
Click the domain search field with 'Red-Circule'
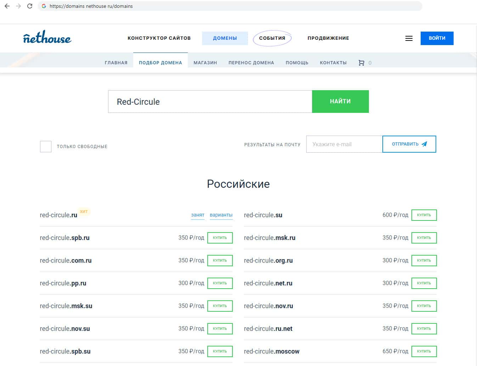pyautogui.click(x=210, y=102)
